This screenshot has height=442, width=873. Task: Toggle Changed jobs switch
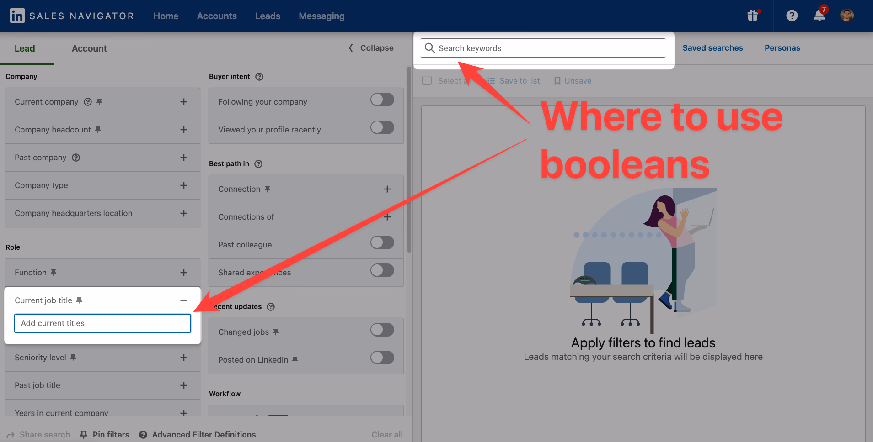point(382,330)
